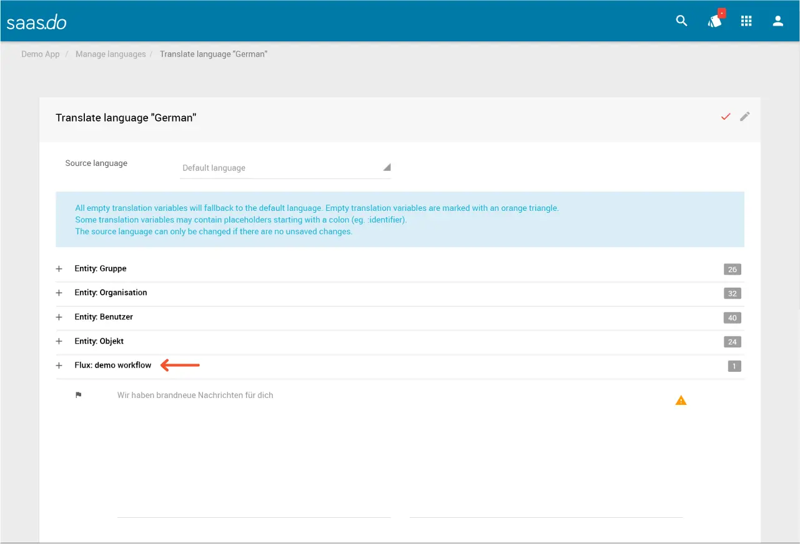Image resolution: width=800 pixels, height=544 pixels.
Task: Open the notifications icon with red badge
Action: (x=714, y=21)
